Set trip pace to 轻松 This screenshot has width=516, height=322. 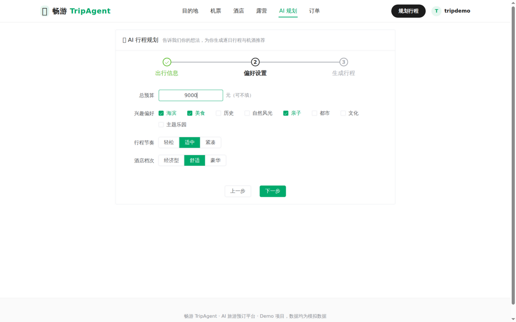(169, 142)
